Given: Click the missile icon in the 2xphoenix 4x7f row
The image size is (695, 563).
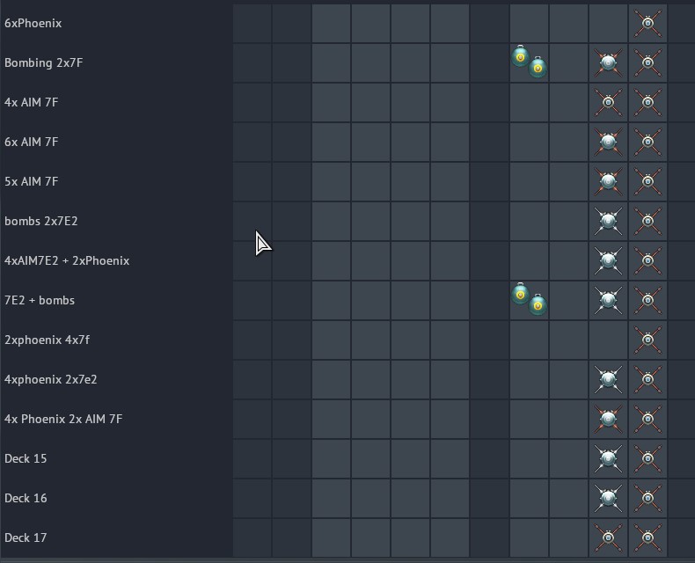Looking at the screenshot, I should [647, 340].
